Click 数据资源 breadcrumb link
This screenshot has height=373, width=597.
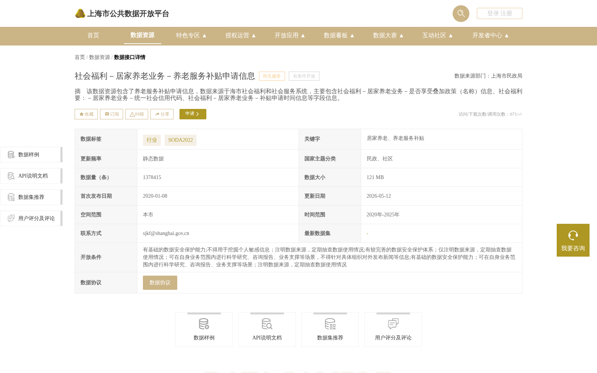[x=100, y=57]
